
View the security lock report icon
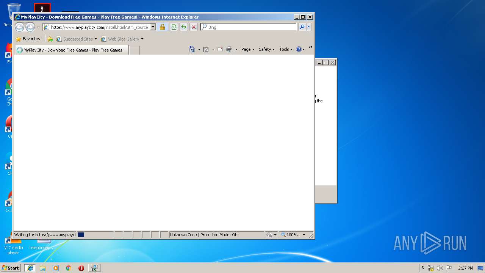(x=162, y=27)
